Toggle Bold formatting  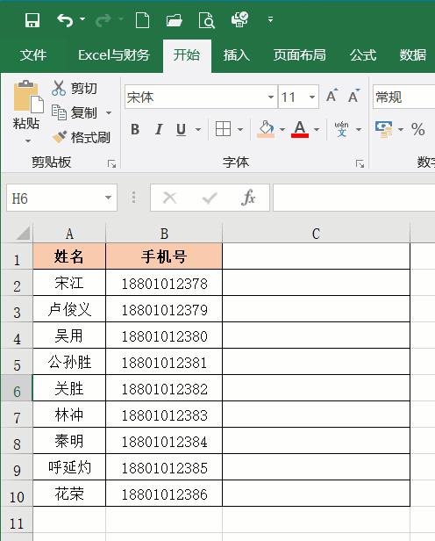coord(135,130)
